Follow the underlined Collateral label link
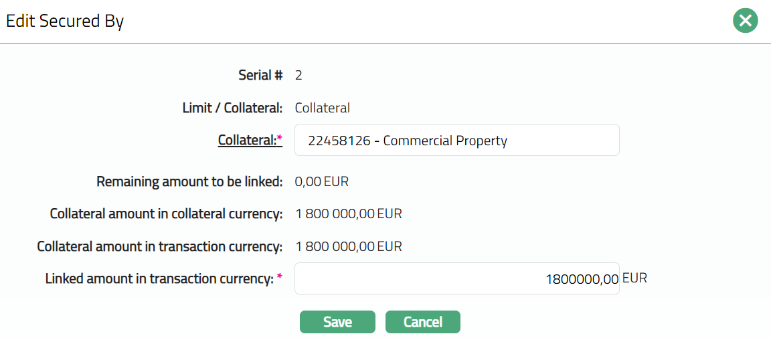This screenshot has width=771, height=340. [246, 141]
